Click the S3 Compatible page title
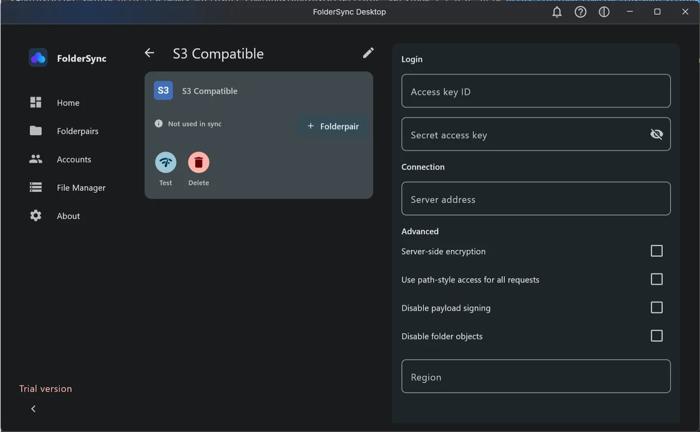The image size is (700, 432). click(218, 53)
